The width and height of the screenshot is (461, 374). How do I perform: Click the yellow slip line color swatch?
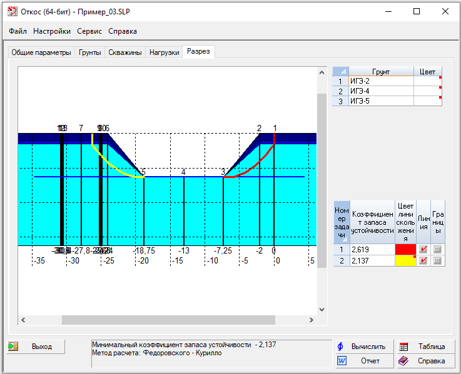tap(405, 260)
